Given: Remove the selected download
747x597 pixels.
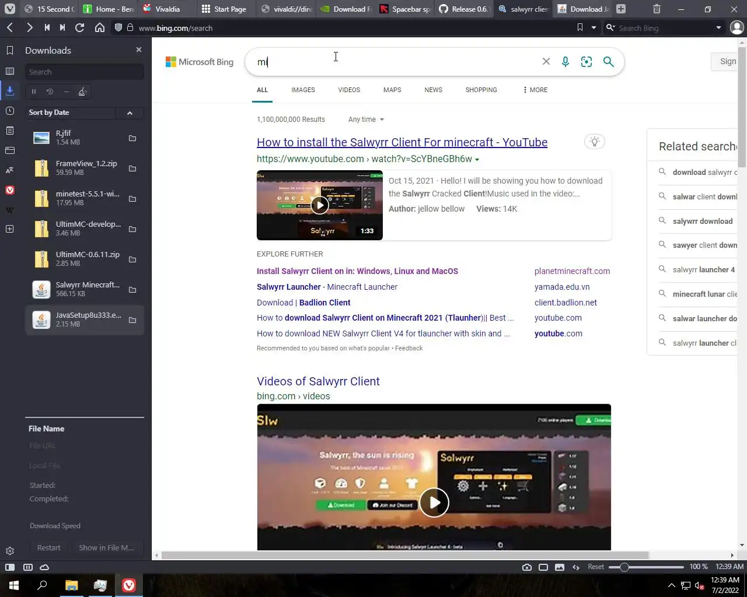Looking at the screenshot, I should (x=67, y=92).
